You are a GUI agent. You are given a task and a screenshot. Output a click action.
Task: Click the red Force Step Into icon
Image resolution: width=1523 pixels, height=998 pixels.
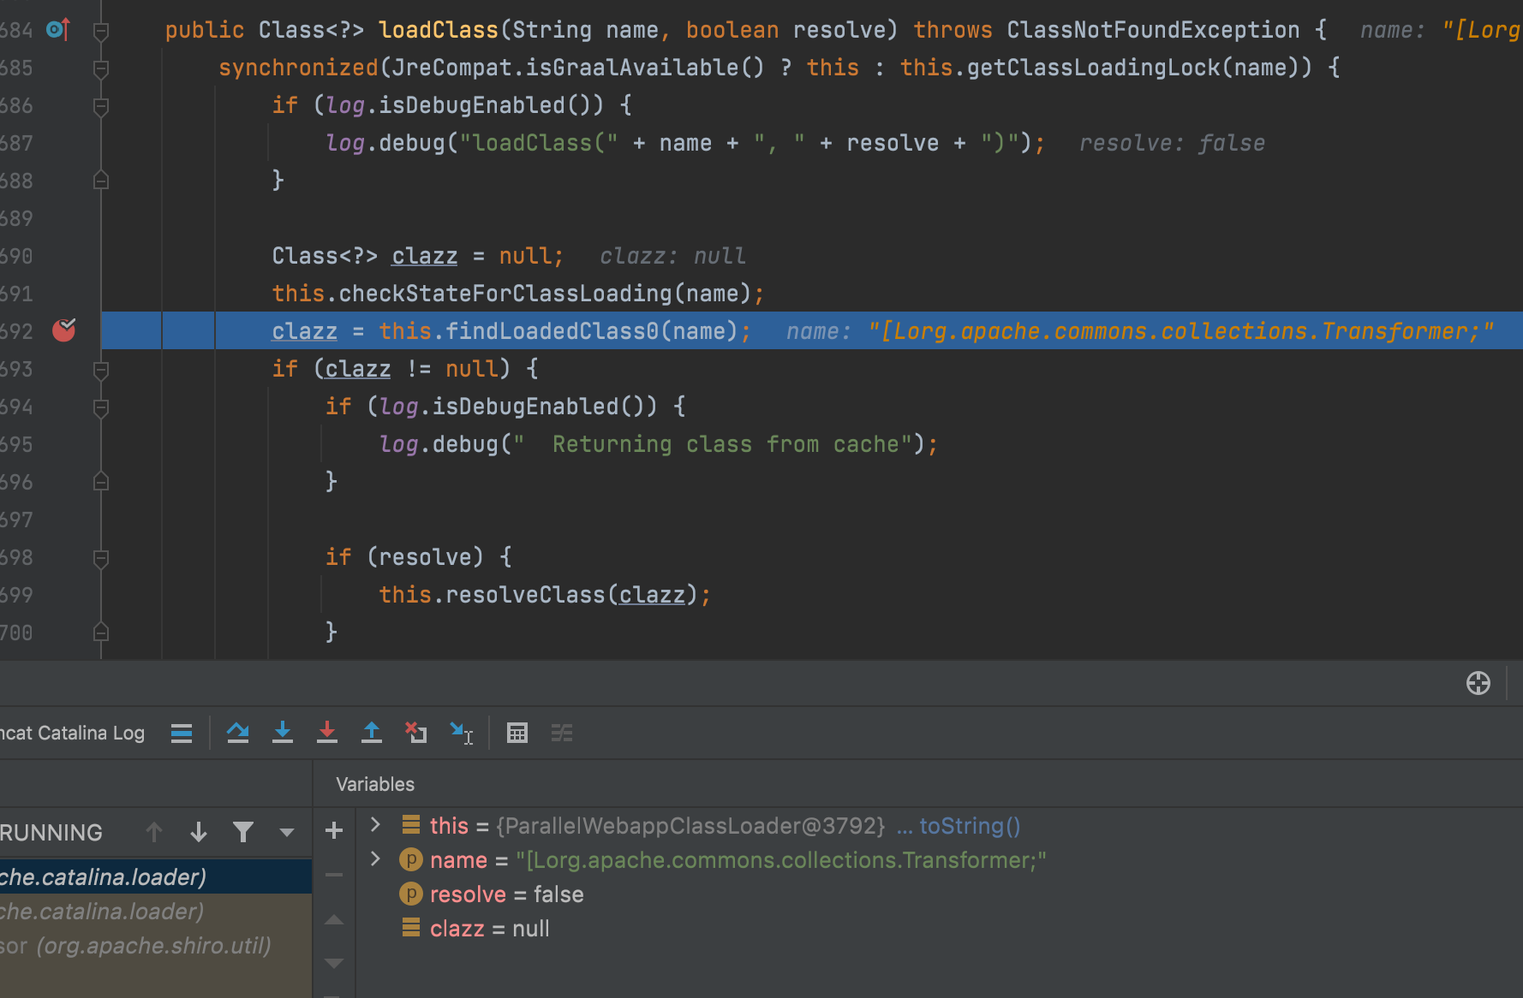pos(327,733)
